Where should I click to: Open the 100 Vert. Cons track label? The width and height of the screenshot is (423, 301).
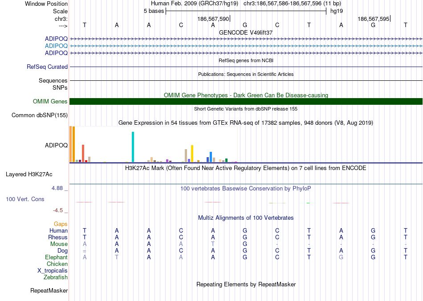pyautogui.click(x=25, y=199)
